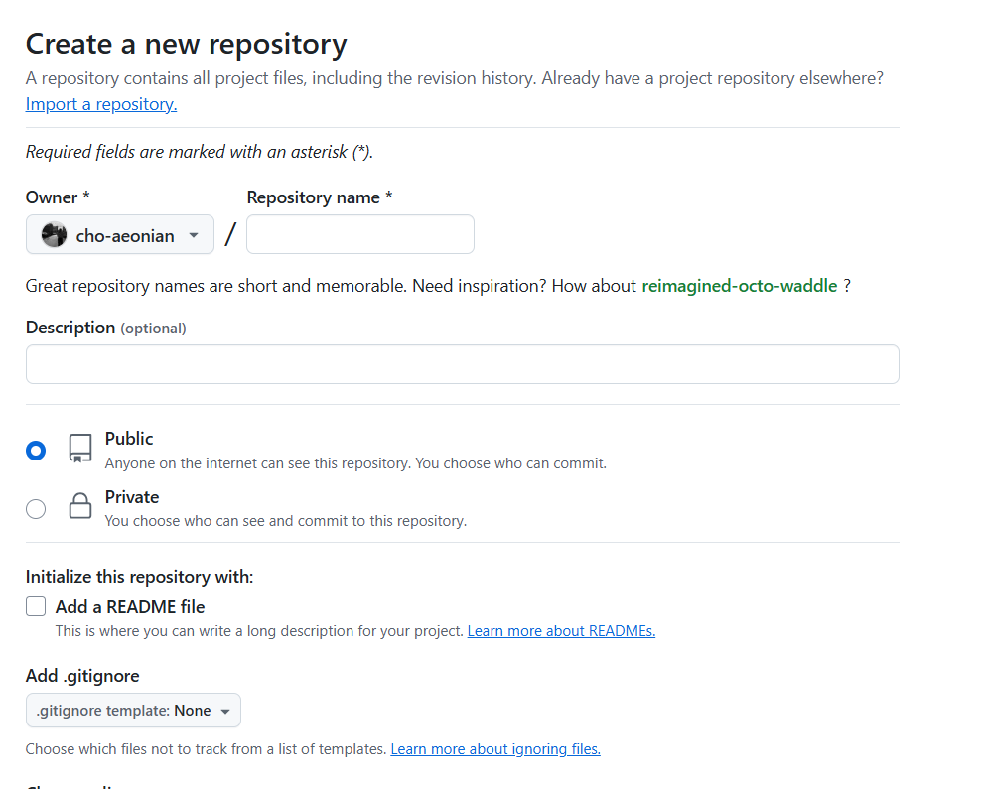This screenshot has width=985, height=789.
Task: Click the Public repository book icon
Action: [80, 449]
